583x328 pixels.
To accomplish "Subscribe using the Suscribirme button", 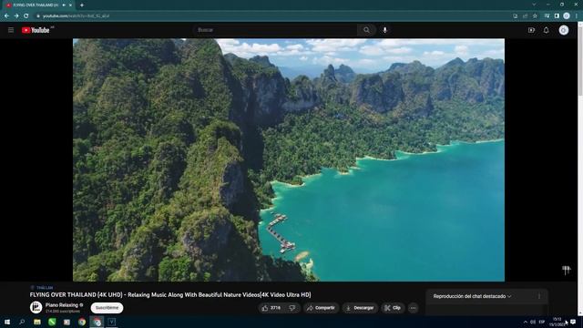I will click(x=107, y=308).
